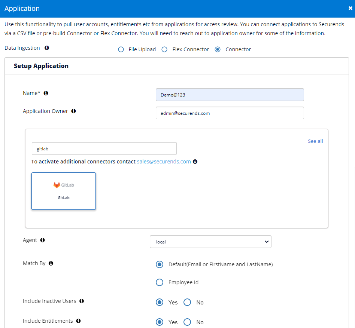Open info icon next to Data Ingestion

(x=47, y=48)
